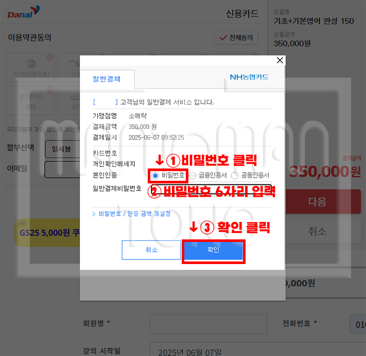This screenshot has height=356, width=366.
Task: Close the NH card payment popup
Action: pyautogui.click(x=280, y=60)
